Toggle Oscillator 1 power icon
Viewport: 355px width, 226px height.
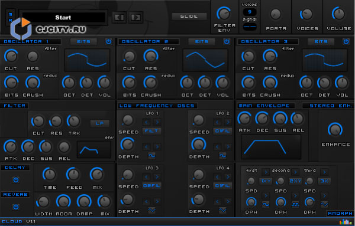click(x=109, y=41)
